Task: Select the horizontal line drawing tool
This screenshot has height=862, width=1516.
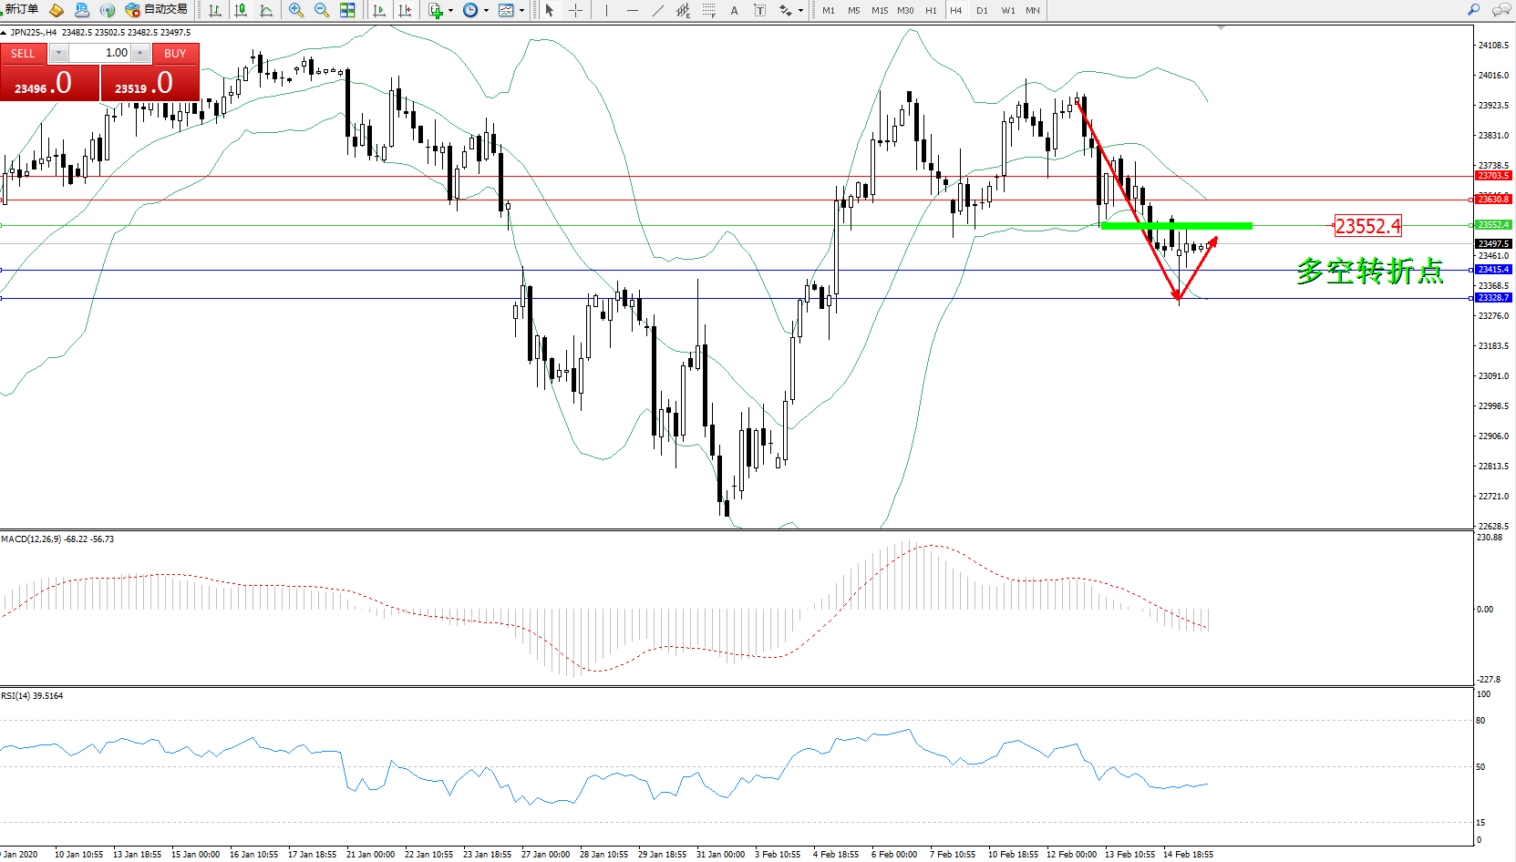Action: (633, 10)
